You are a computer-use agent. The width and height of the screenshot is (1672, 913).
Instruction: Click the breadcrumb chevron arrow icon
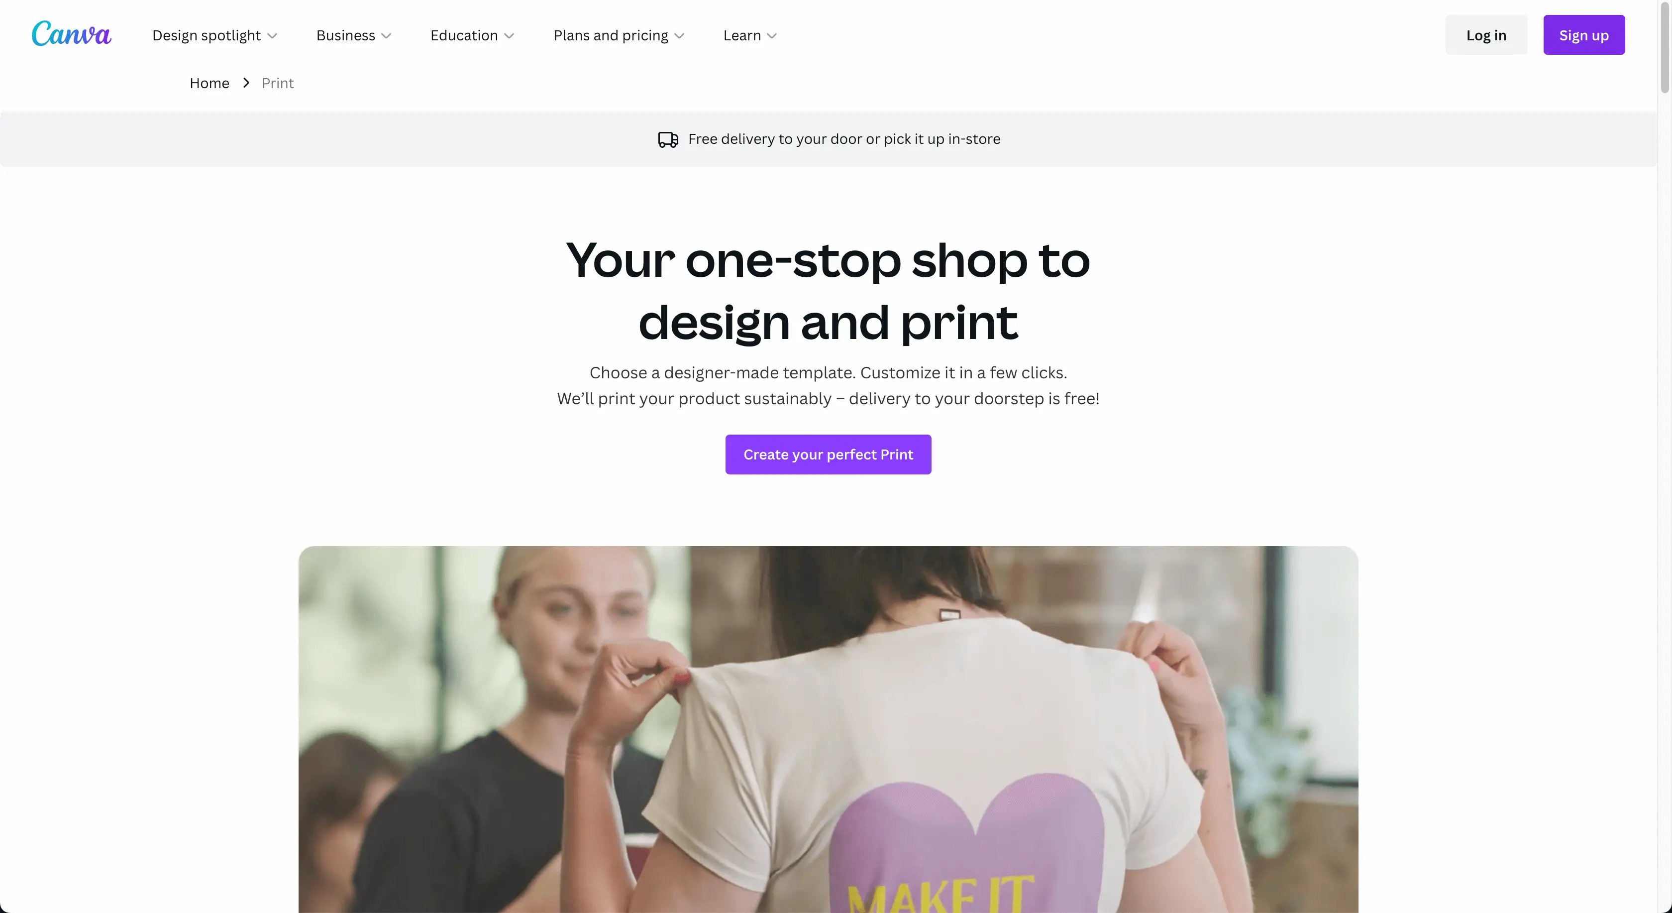[246, 83]
